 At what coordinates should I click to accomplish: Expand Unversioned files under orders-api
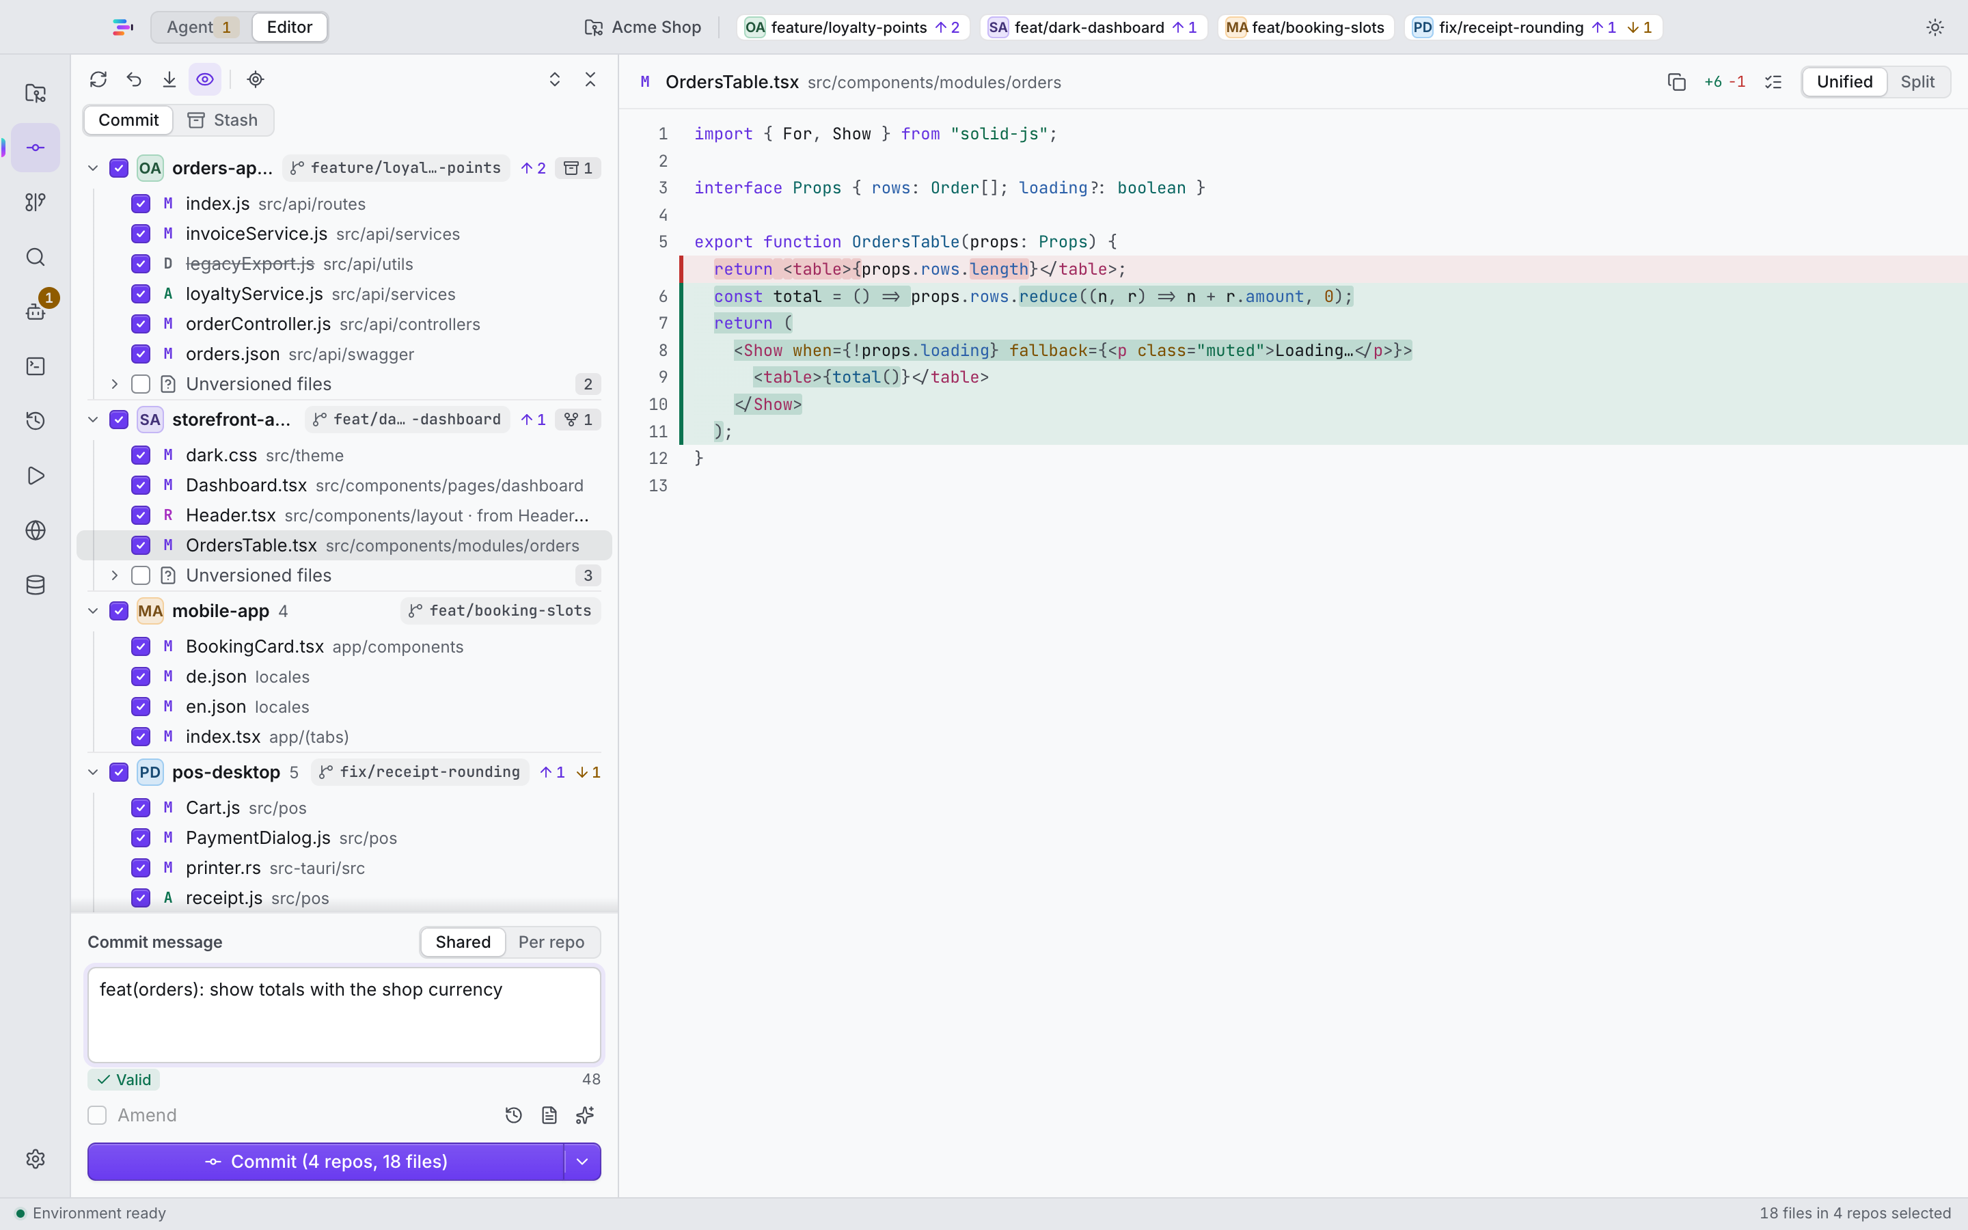point(115,384)
